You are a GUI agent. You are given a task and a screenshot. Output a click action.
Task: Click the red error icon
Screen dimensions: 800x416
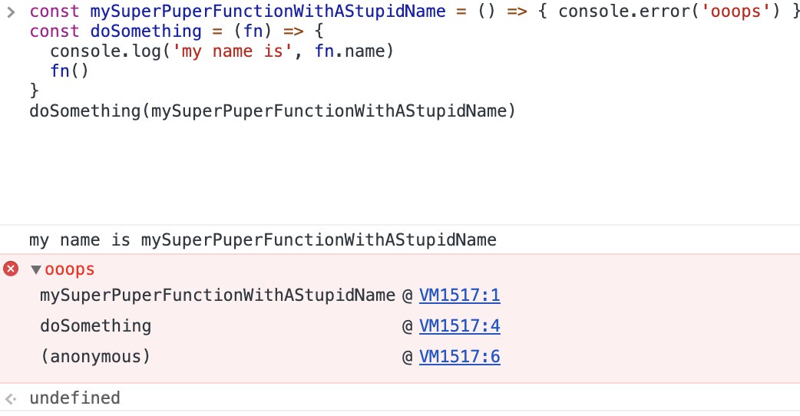pyautogui.click(x=11, y=269)
